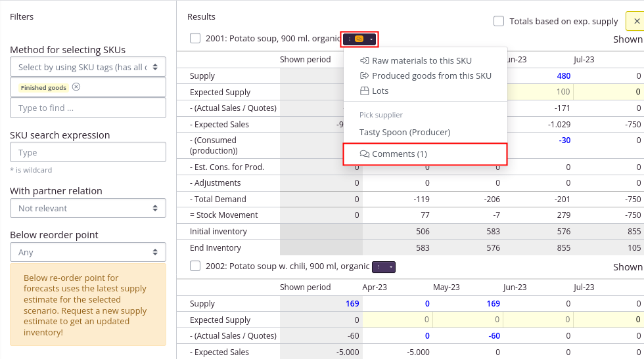Click the caret arrow on SKU 2002 menu button
This screenshot has width=644, height=359.
(391, 267)
